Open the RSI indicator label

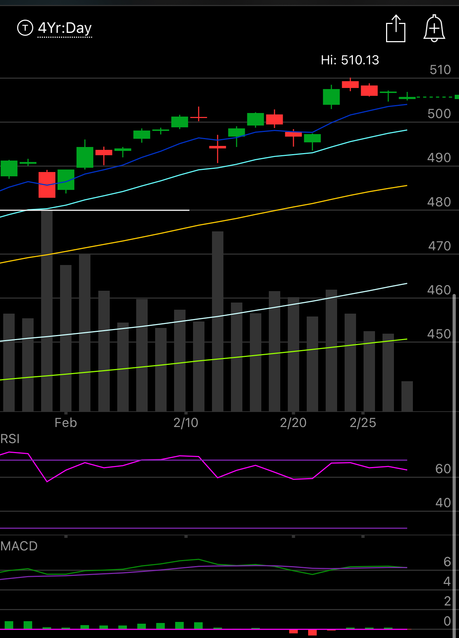[10, 439]
